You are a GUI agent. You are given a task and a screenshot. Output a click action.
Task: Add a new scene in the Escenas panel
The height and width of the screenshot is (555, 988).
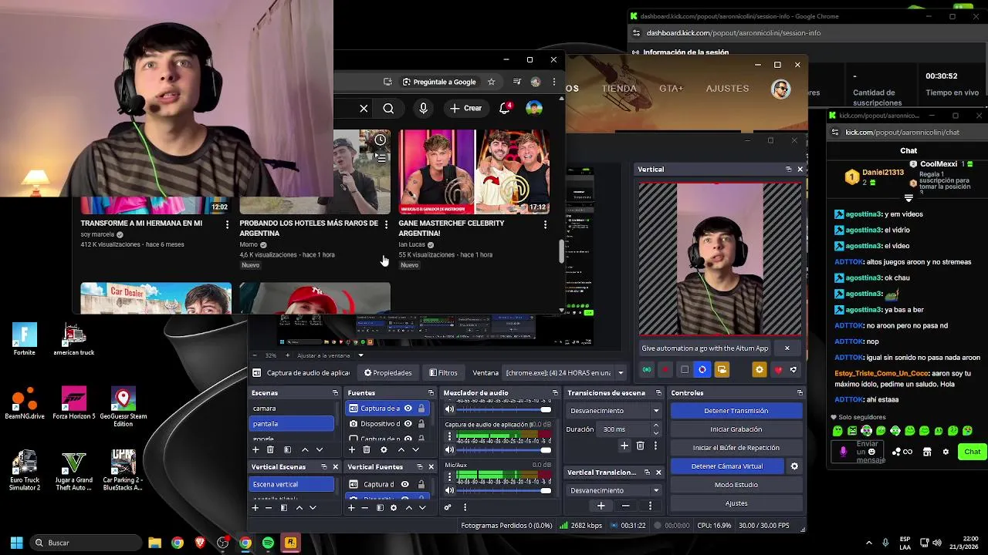[x=255, y=449]
